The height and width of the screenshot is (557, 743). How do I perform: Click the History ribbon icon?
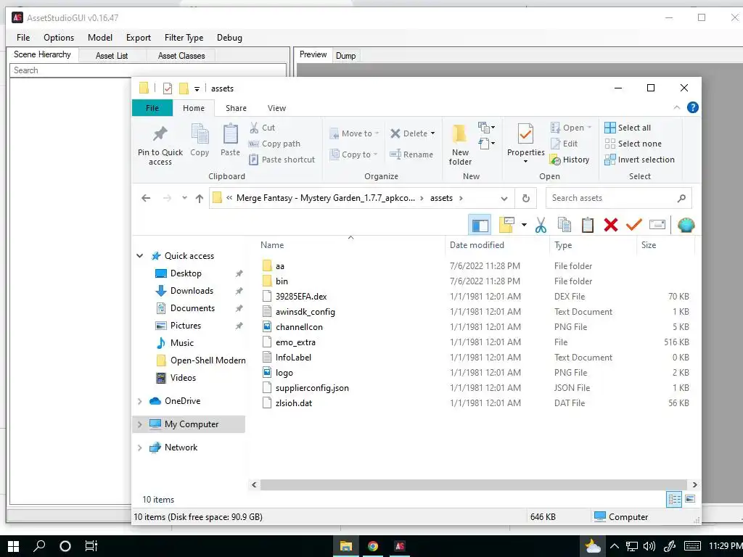[555, 160]
